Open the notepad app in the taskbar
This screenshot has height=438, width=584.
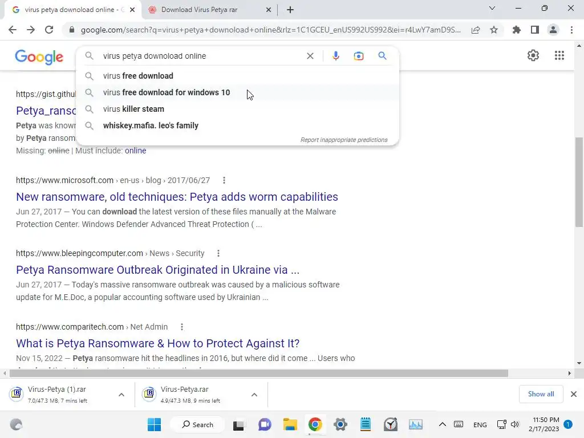tap(366, 424)
